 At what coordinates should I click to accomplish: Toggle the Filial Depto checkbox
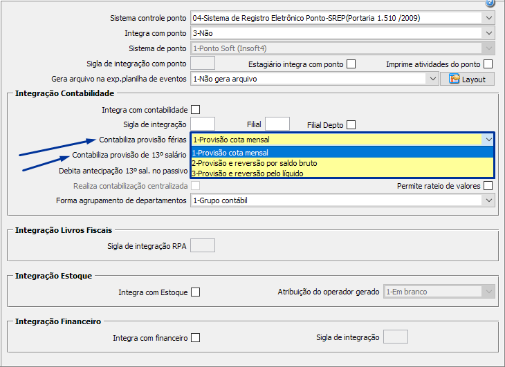coord(351,124)
